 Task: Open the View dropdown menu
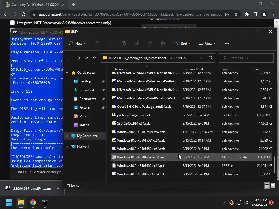click(207, 43)
